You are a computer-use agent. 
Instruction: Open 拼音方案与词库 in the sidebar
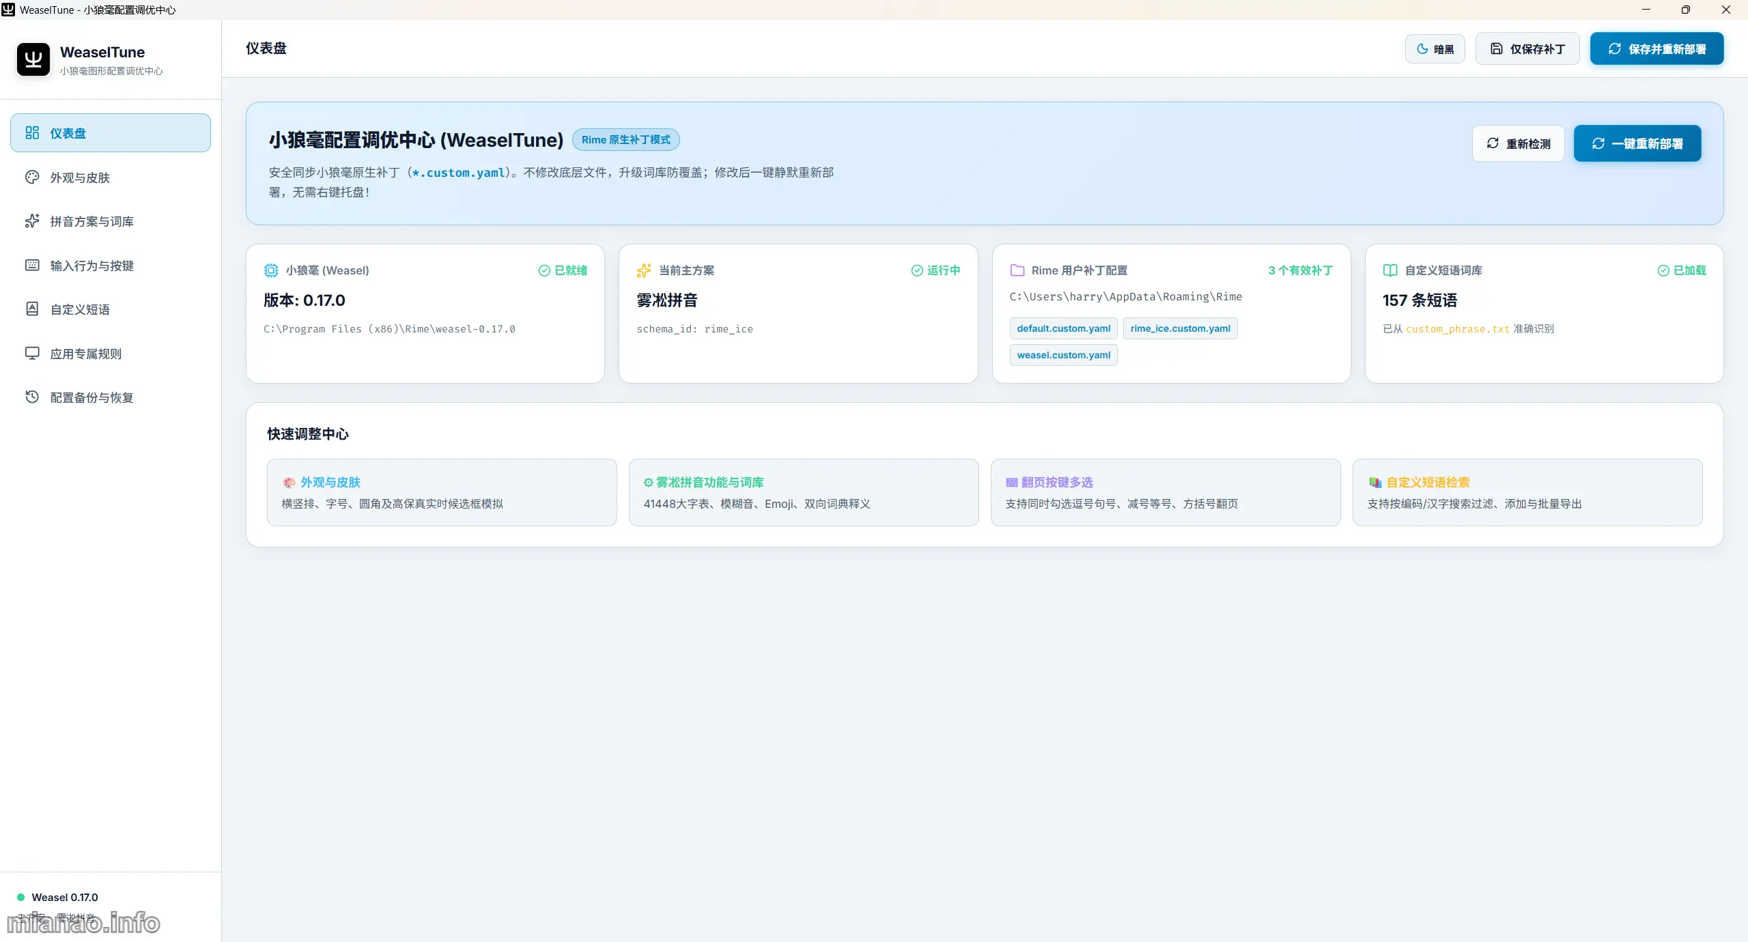click(x=111, y=221)
